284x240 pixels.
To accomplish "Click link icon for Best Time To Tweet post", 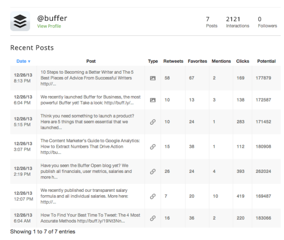I will [153, 218].
